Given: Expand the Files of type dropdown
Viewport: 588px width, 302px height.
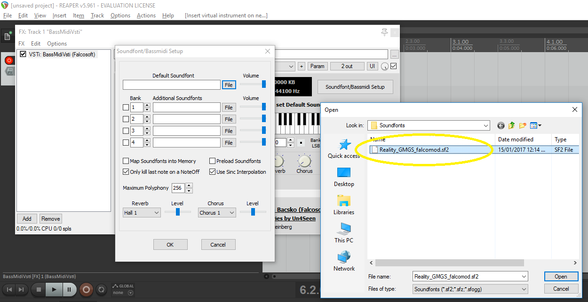Looking at the screenshot, I should 524,289.
